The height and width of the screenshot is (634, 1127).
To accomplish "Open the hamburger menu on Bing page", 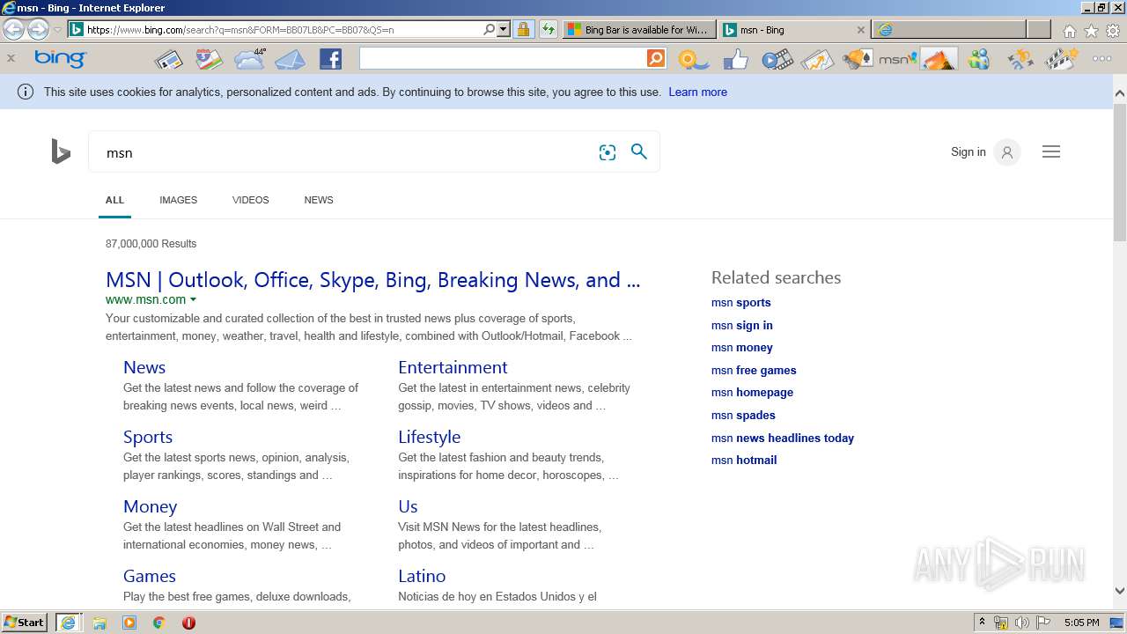I will click(x=1051, y=151).
